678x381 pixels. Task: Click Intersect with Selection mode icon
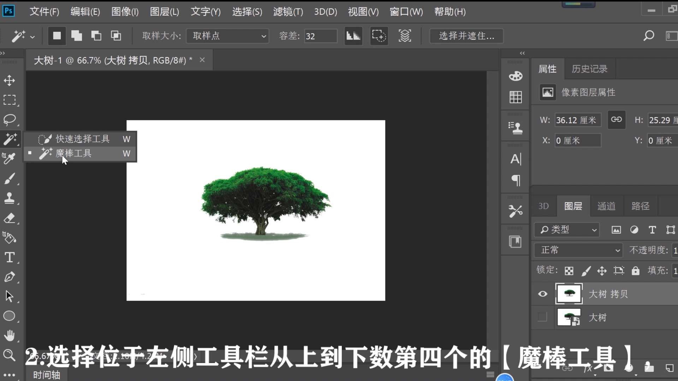[x=116, y=36]
